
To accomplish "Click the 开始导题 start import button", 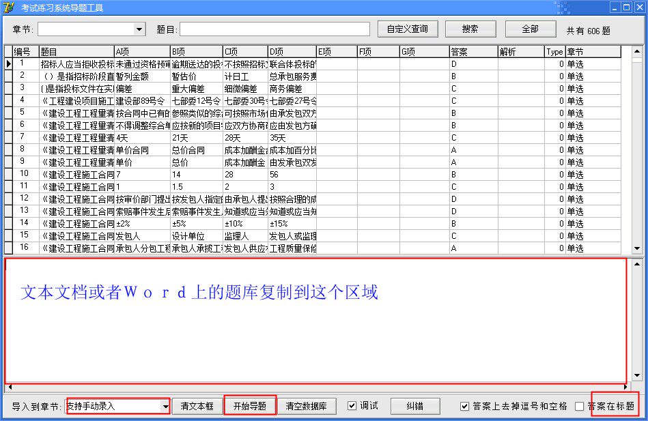I will pos(249,406).
